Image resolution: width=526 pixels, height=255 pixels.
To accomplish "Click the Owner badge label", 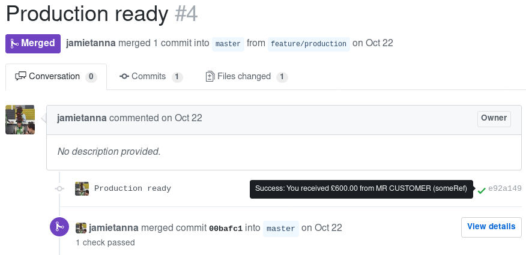I will pyautogui.click(x=494, y=119).
